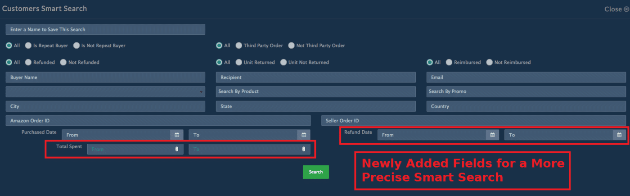Focus the Amazon Order ID field
630x196 pixels.
click(158, 121)
